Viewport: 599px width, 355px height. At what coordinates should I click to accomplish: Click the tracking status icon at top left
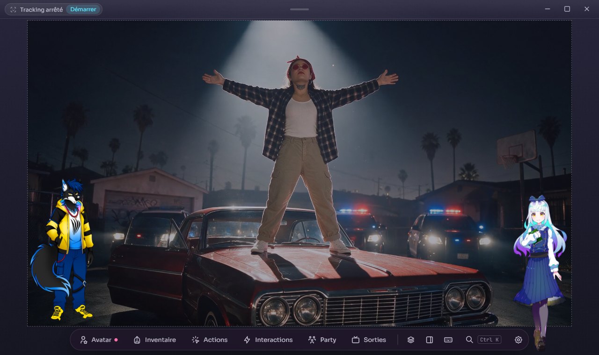(13, 9)
